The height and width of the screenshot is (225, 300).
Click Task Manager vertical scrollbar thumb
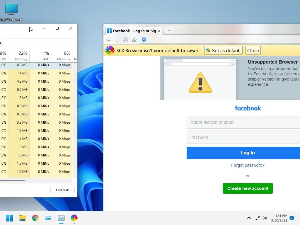(75, 118)
